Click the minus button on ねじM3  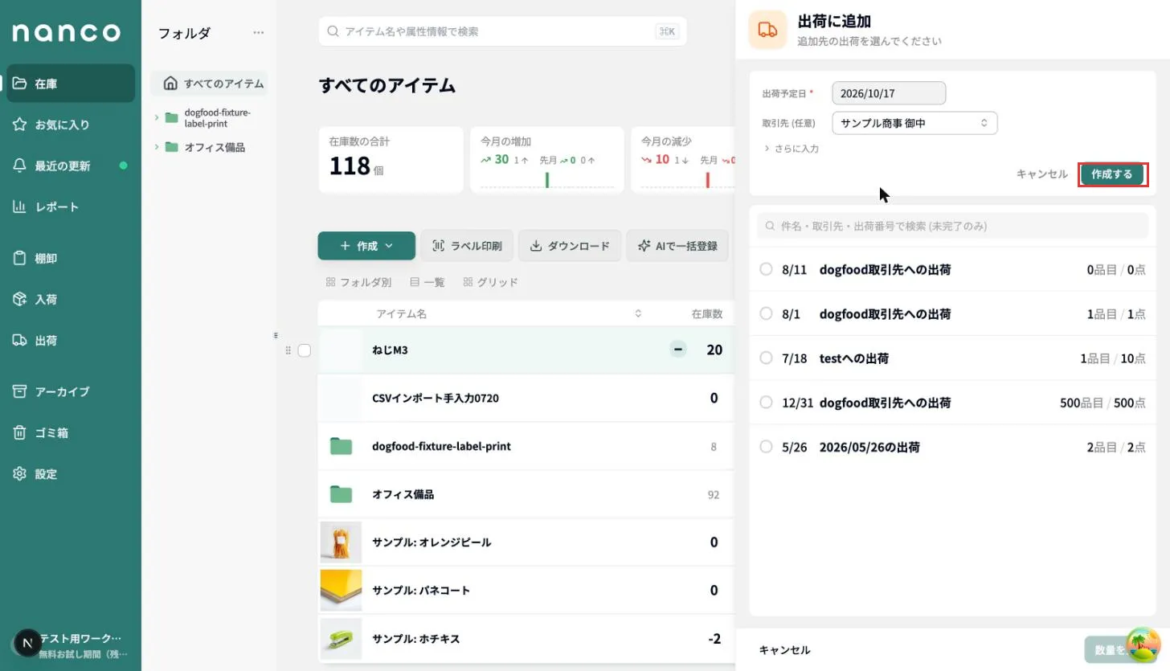point(678,349)
